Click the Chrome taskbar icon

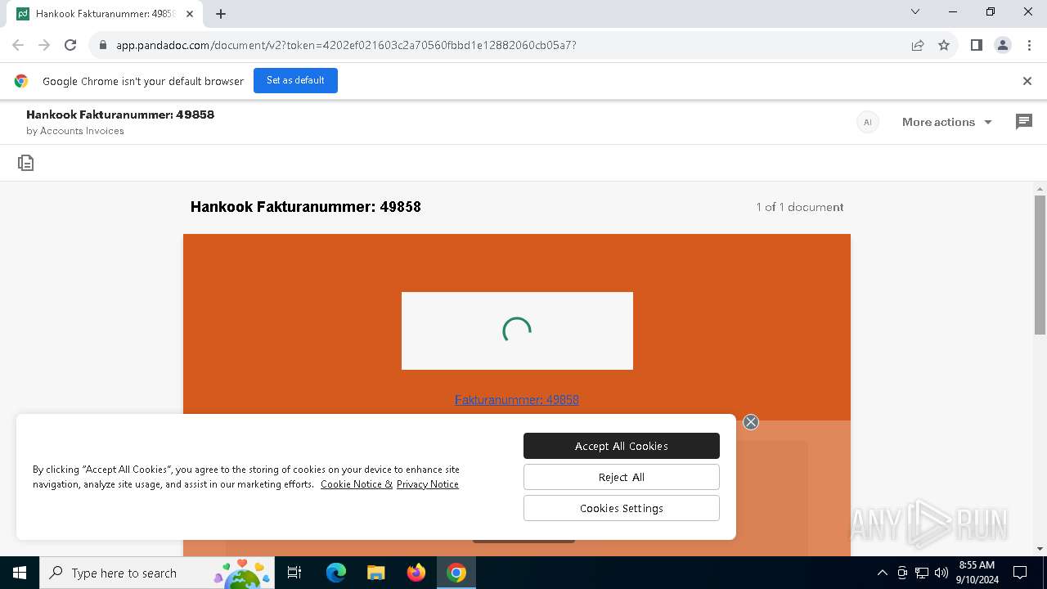coord(456,573)
